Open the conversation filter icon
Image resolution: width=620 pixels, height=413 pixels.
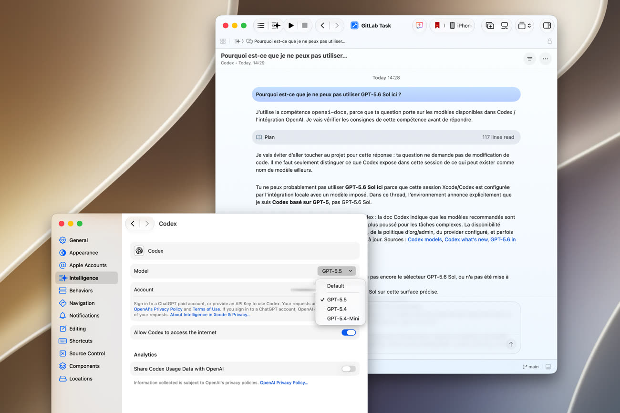click(x=529, y=59)
